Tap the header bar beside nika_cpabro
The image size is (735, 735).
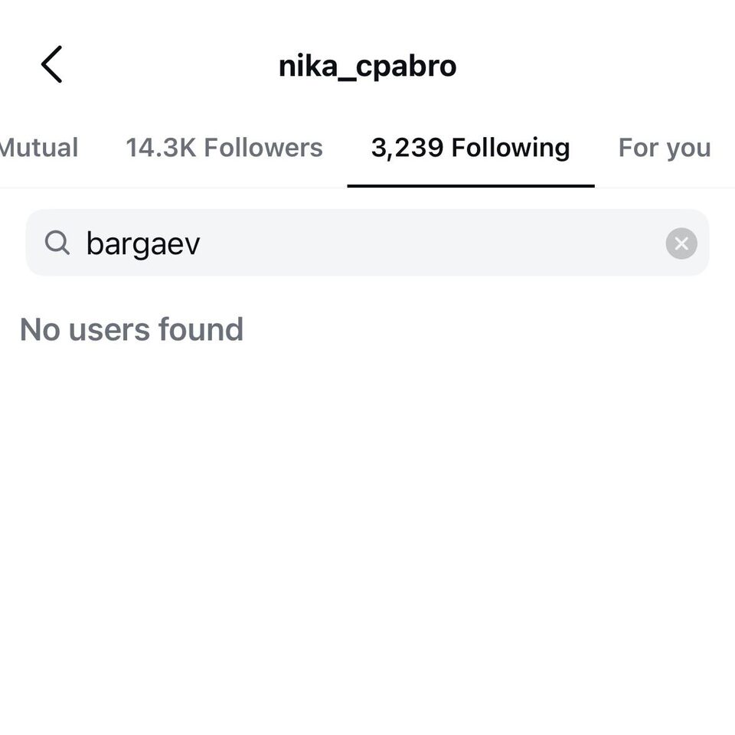coord(586,66)
